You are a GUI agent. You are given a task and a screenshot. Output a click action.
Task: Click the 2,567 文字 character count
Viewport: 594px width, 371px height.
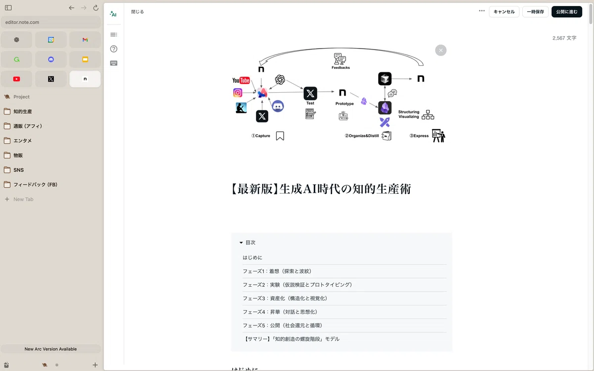point(564,38)
